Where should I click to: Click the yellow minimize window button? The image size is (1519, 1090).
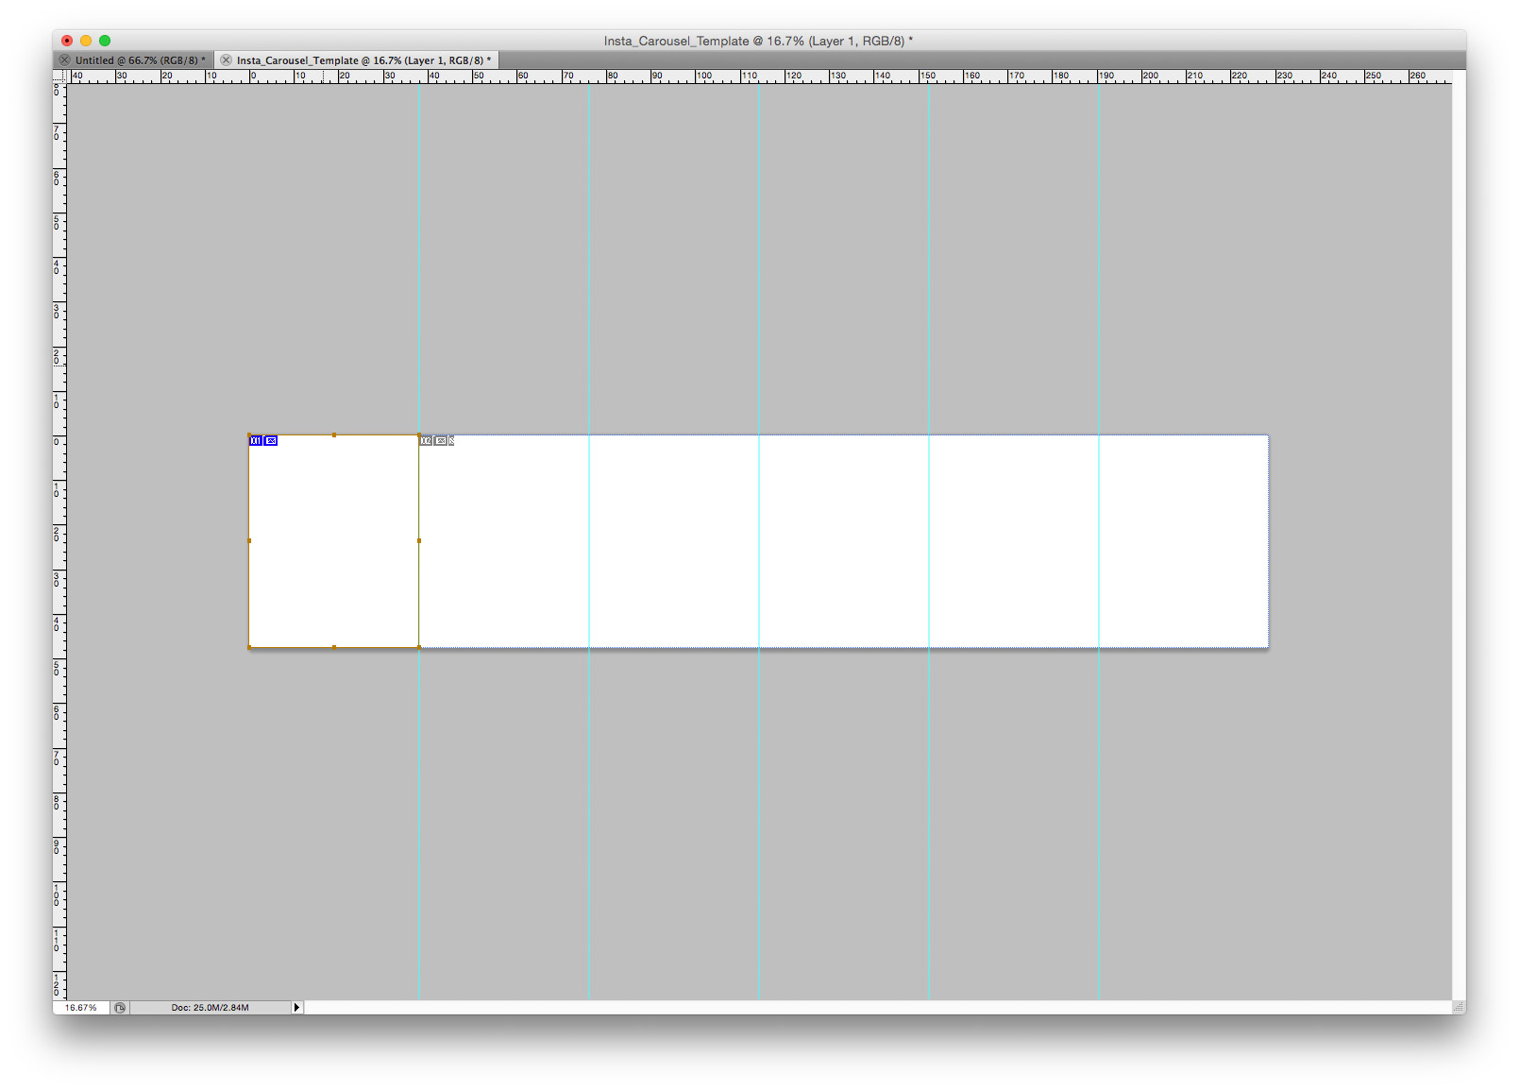pyautogui.click(x=86, y=41)
